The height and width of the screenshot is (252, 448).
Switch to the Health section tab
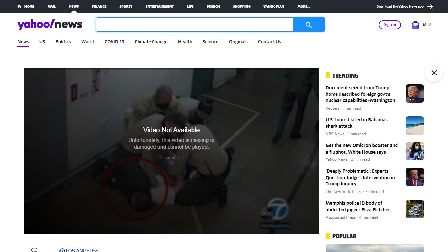[x=185, y=42]
